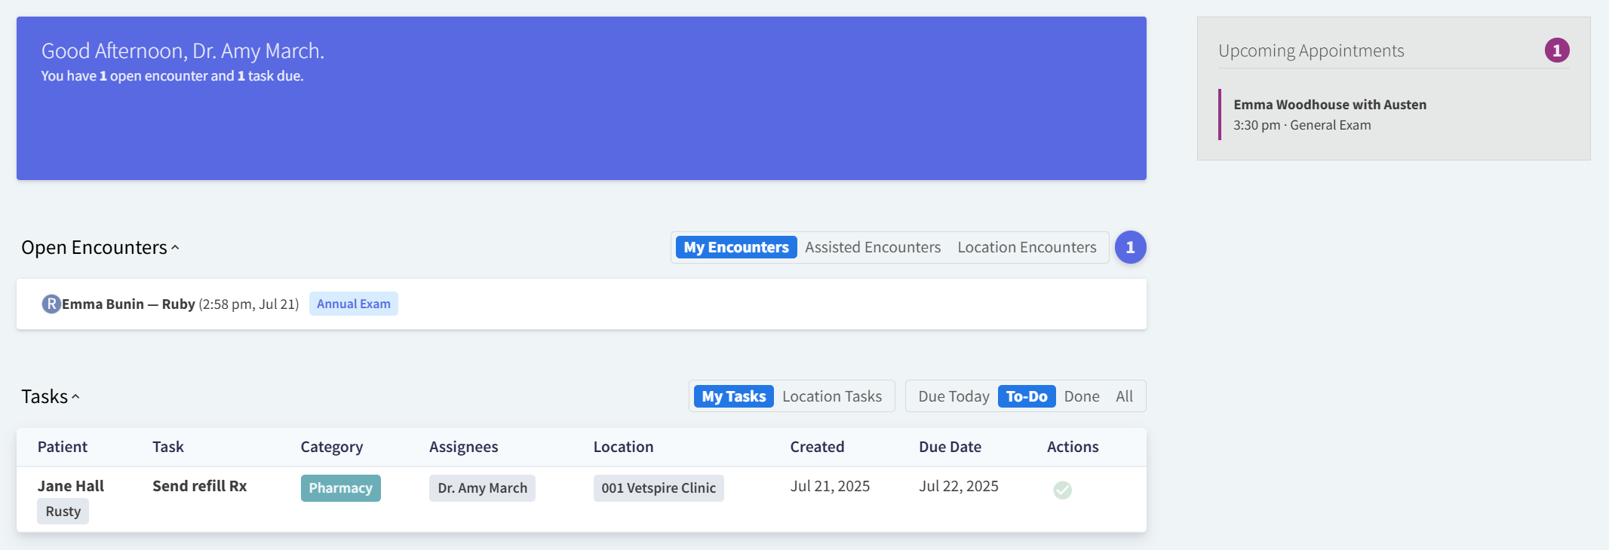Viewport: 1609px width, 550px height.
Task: Show Done tasks
Action: [x=1081, y=396]
